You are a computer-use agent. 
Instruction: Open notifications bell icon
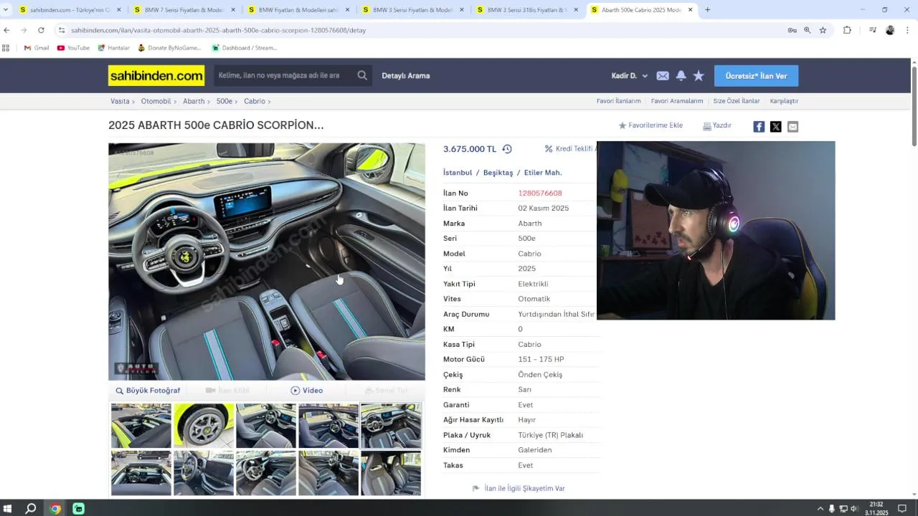[x=681, y=75]
